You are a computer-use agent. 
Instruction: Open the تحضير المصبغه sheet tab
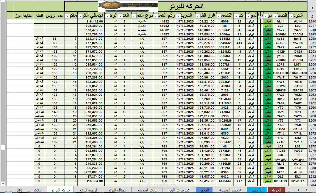tap(230, 190)
